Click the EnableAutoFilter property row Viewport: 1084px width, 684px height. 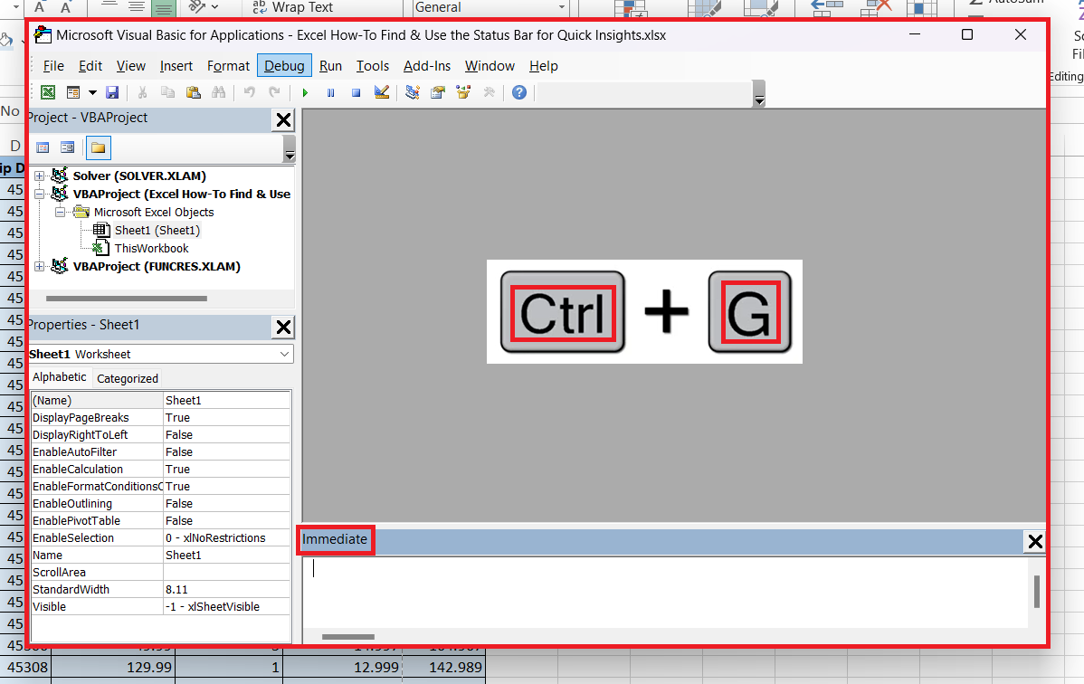click(x=160, y=452)
